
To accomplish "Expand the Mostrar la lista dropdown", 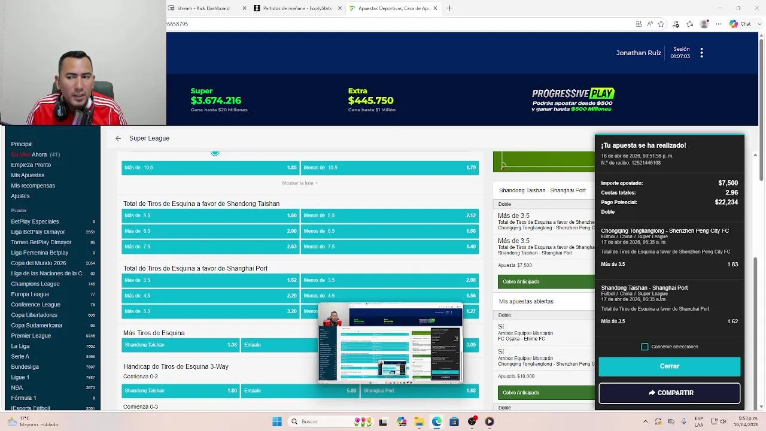I will coord(300,183).
